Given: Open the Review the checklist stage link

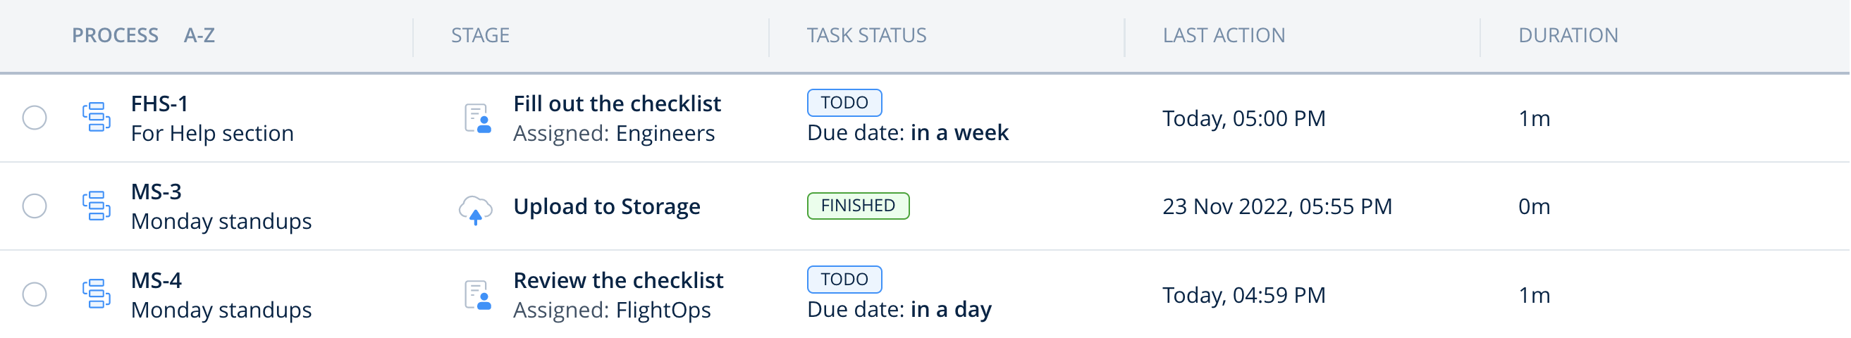Looking at the screenshot, I should pyautogui.click(x=618, y=280).
